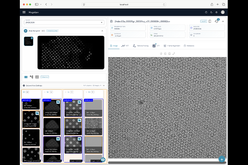This screenshot has width=248, height=165.
Task: Click the Magnification info card
Action: pyautogui.click(x=128, y=28)
